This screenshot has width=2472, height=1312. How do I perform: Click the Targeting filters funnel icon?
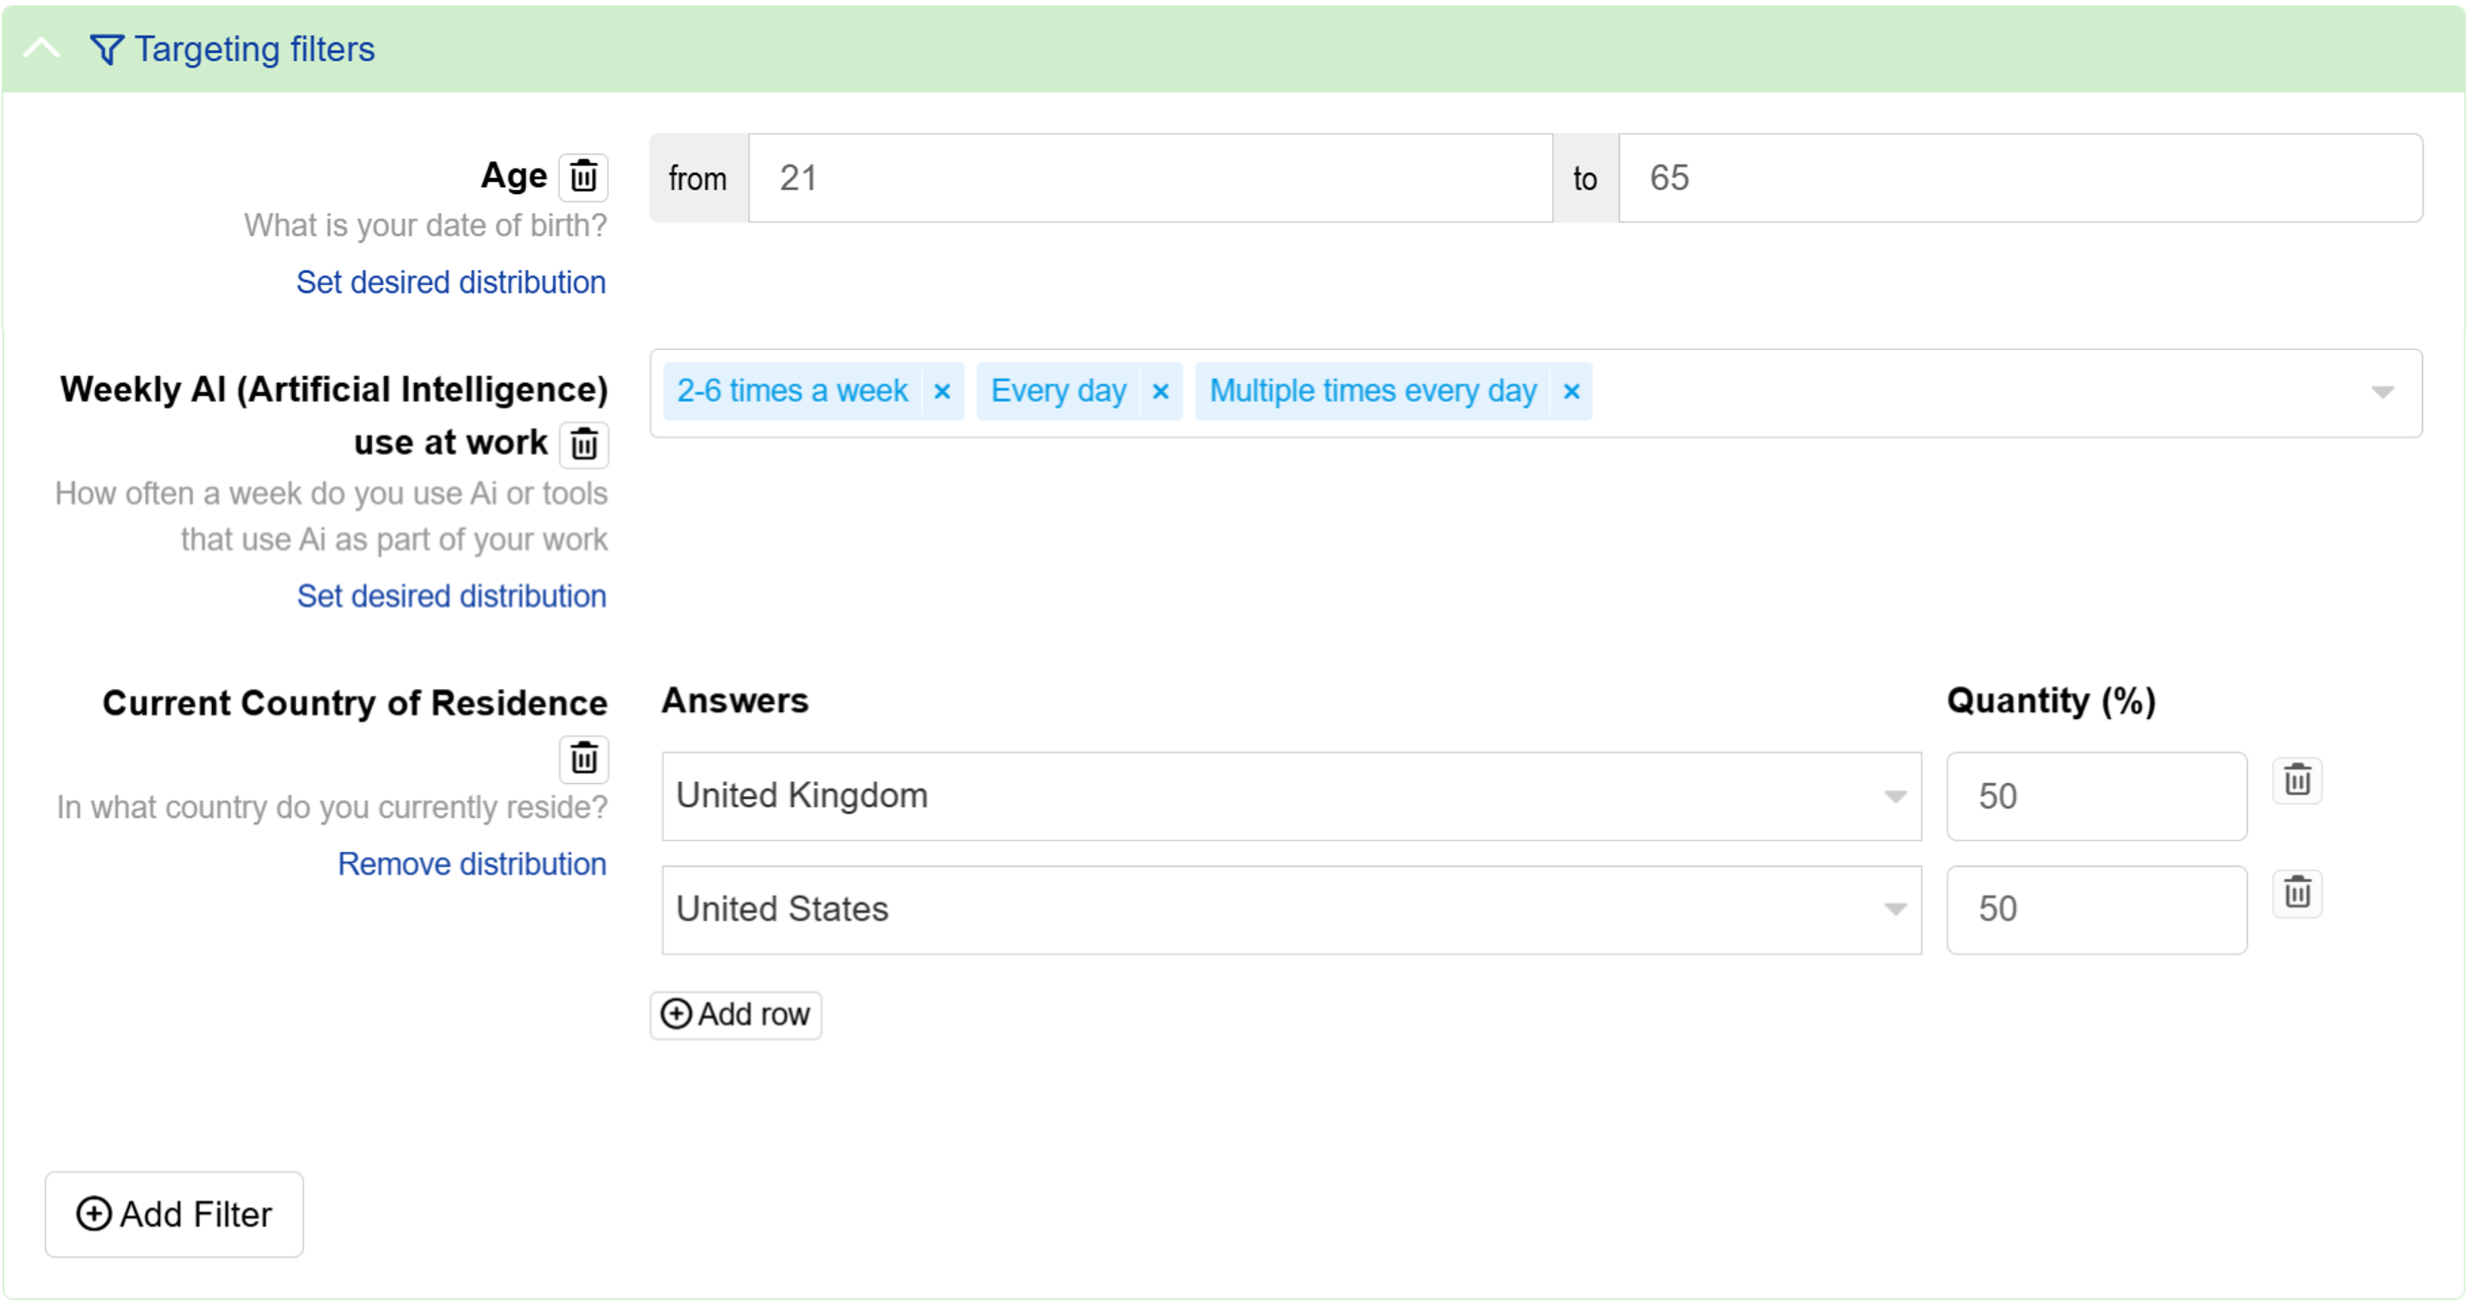click(x=106, y=49)
